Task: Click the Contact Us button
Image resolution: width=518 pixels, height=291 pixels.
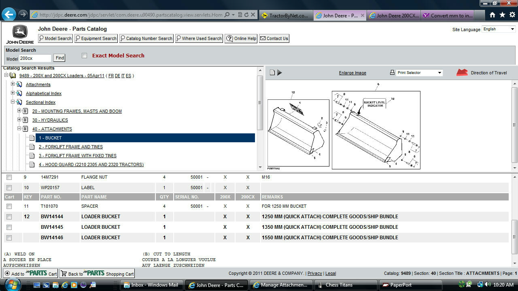Action: tap(274, 38)
